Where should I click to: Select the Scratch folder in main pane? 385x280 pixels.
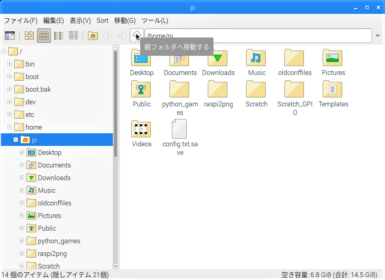[256, 89]
